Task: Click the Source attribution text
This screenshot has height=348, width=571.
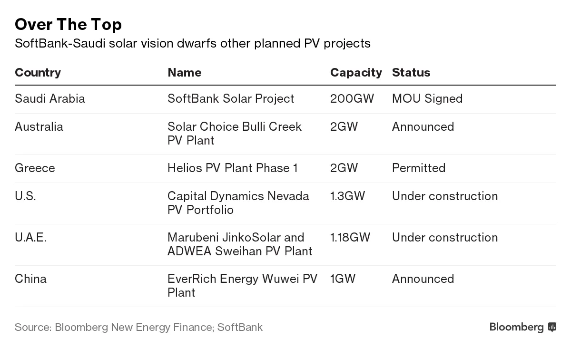Action: point(138,327)
